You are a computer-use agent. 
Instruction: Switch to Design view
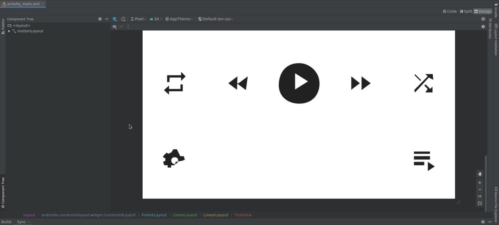pos(483,11)
